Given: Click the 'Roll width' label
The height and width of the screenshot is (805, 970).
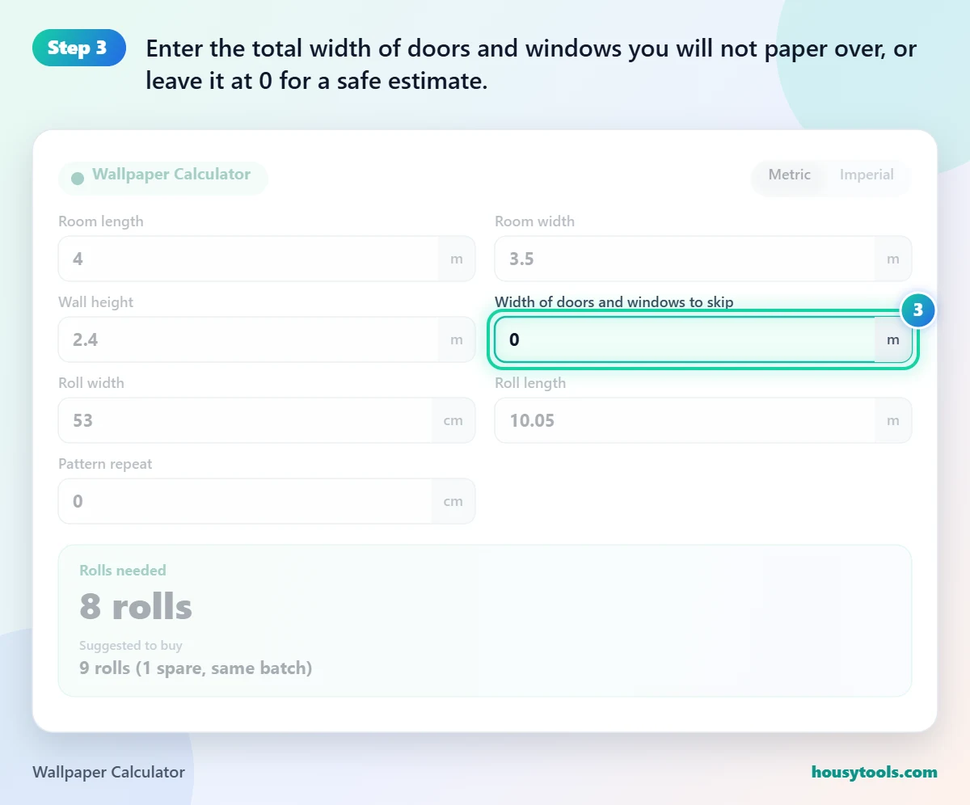Looking at the screenshot, I should click(x=91, y=383).
